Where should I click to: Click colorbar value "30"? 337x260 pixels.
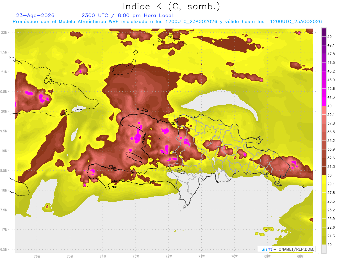click(330, 175)
